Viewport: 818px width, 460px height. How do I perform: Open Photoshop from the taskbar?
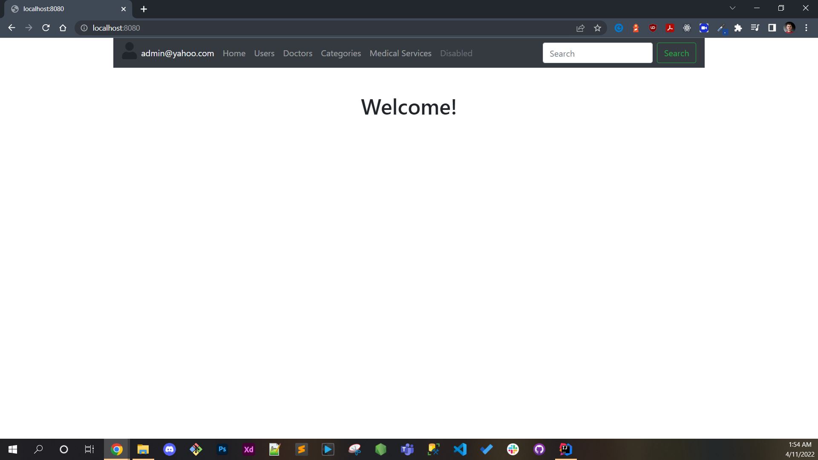coord(222,449)
